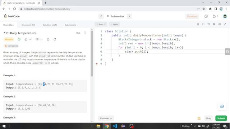Go to the next problem arrow
230x129 pixels.
(x=129, y=16)
